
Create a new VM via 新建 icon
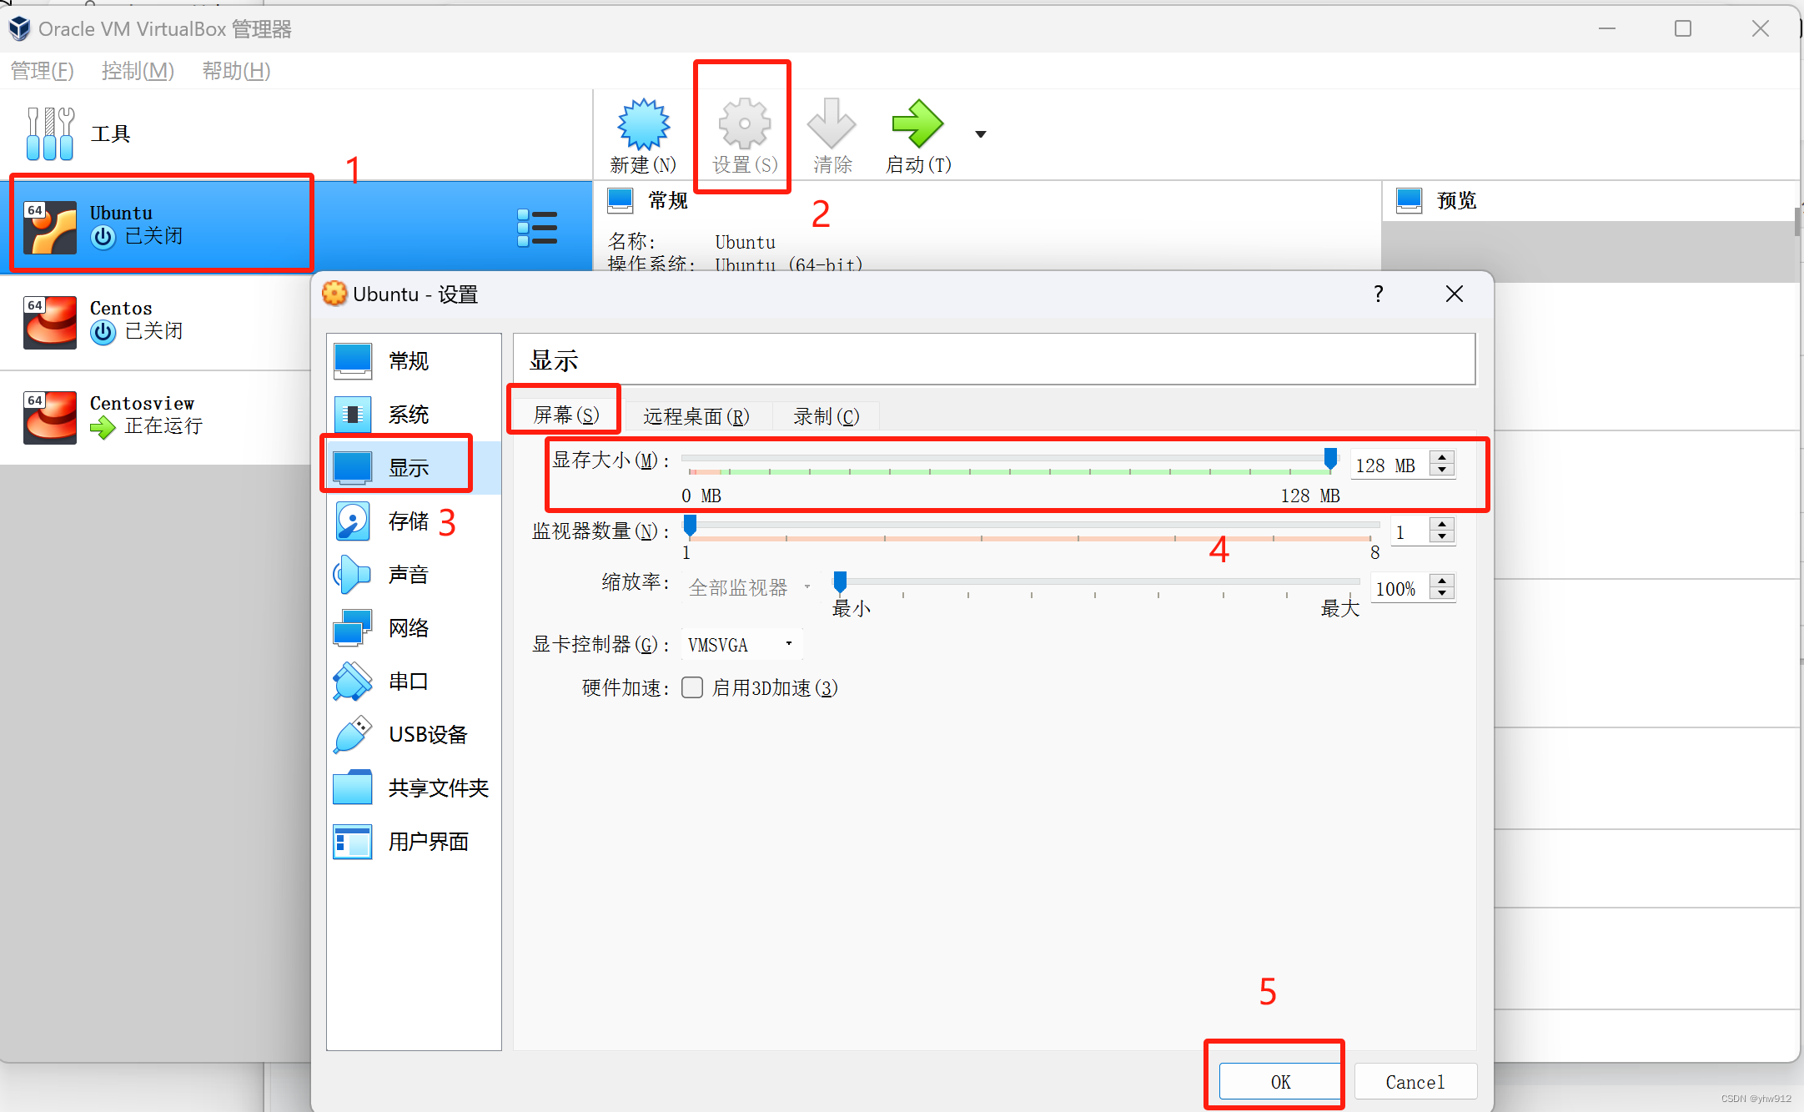tap(642, 133)
